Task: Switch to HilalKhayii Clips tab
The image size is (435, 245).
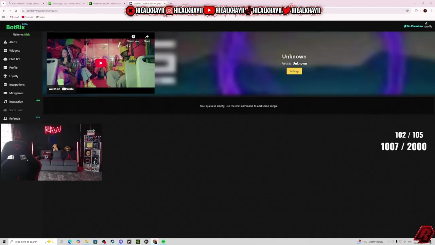Action: 66,3
